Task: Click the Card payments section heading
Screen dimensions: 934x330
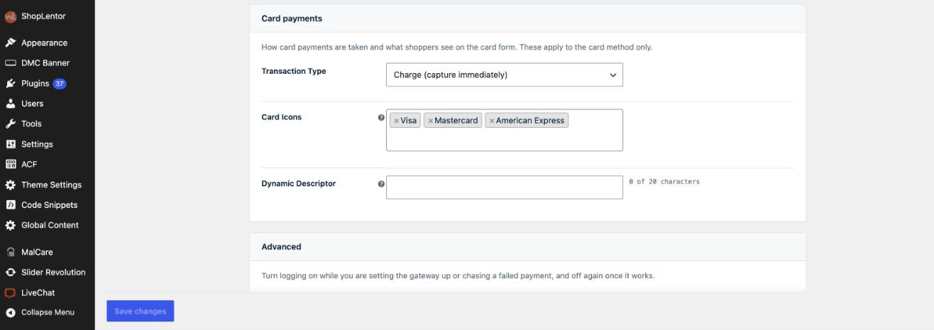Action: coord(292,18)
